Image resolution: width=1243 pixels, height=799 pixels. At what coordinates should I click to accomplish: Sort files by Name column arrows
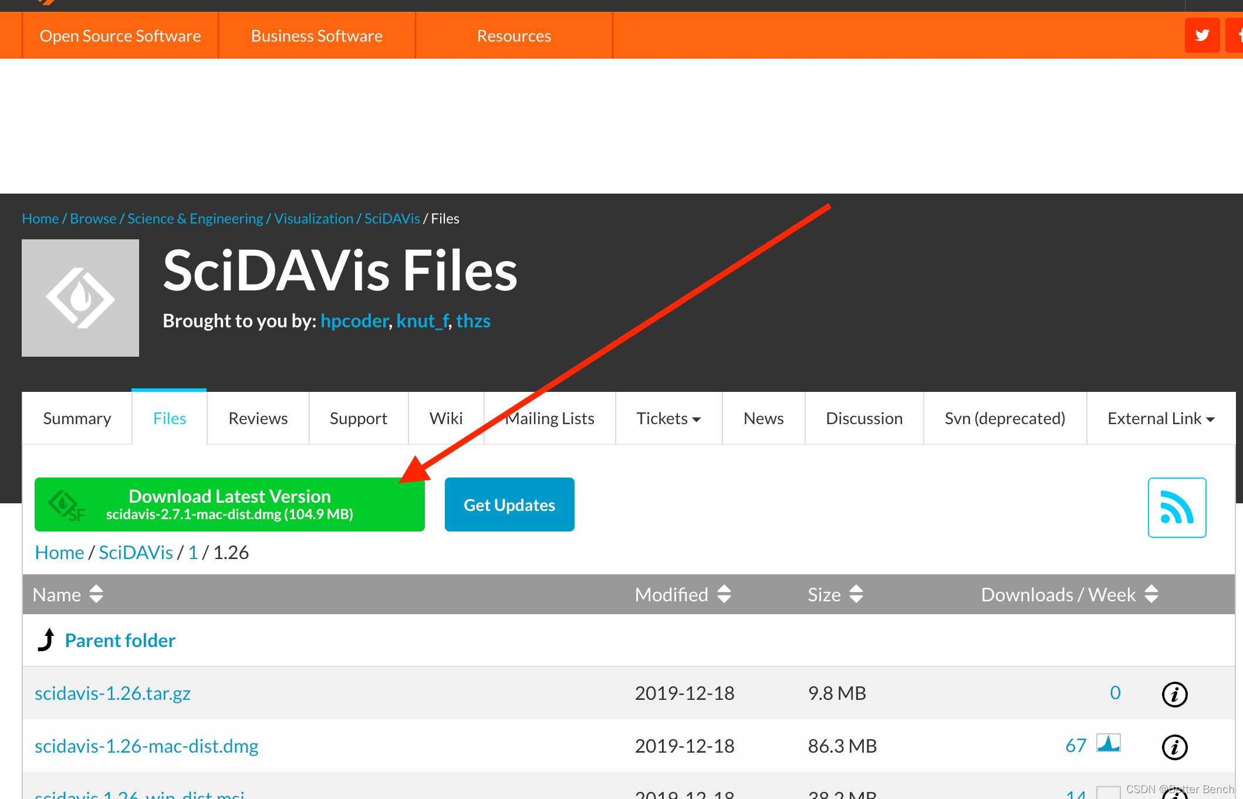pyautogui.click(x=96, y=594)
